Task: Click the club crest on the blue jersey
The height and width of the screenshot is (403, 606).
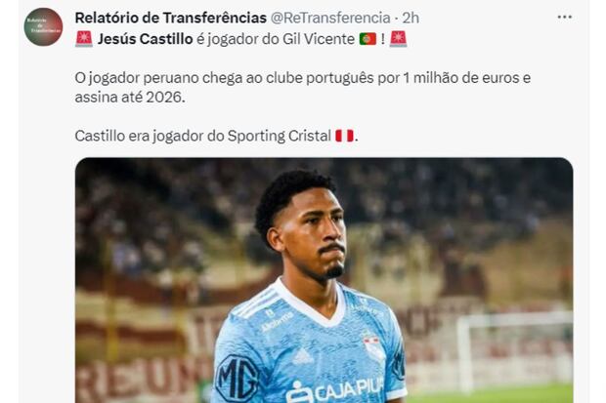Action: (x=373, y=344)
